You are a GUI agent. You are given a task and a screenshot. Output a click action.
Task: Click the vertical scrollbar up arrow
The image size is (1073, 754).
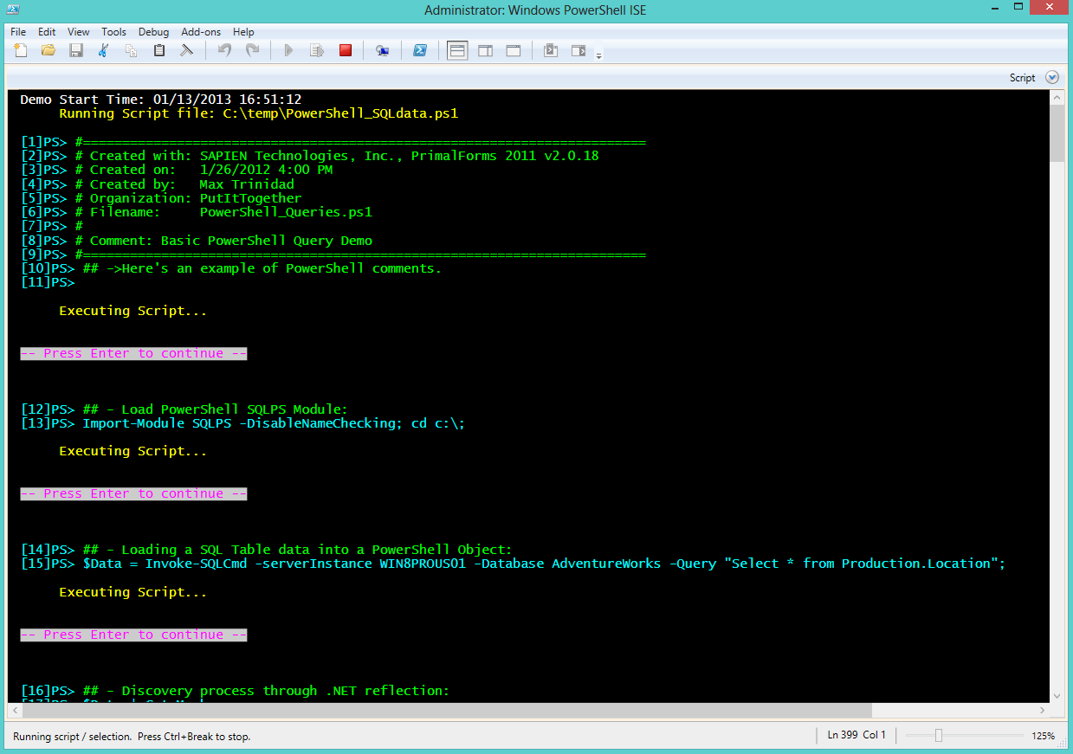[x=1057, y=96]
